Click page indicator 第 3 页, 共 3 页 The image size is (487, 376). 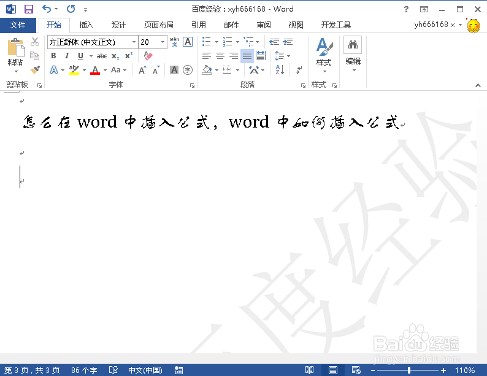coord(32,370)
